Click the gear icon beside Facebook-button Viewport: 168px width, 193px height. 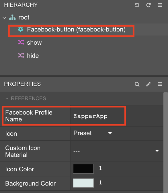pos(20,29)
